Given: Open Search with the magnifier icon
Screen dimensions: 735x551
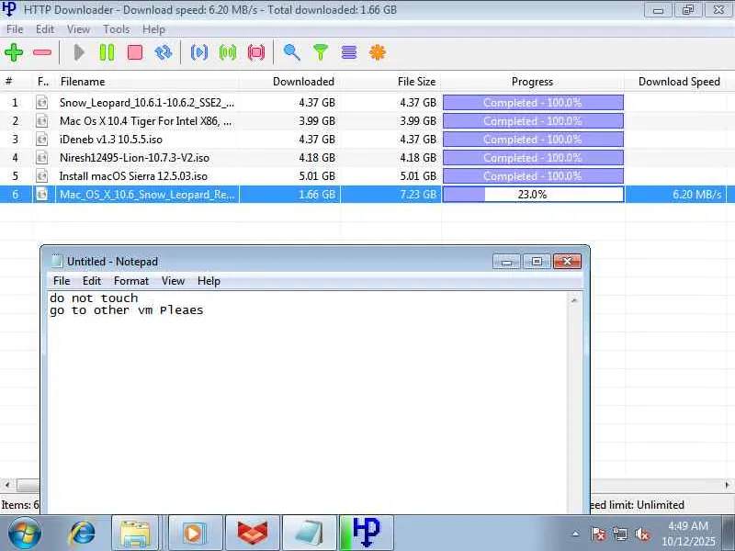Looking at the screenshot, I should [291, 52].
